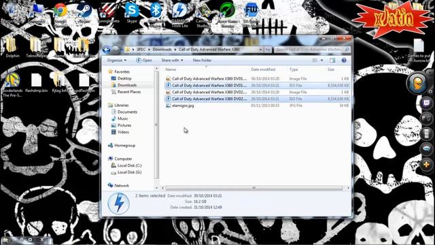Select Games to put on Aurora.txt file
The image size is (435, 245).
point(419,50)
